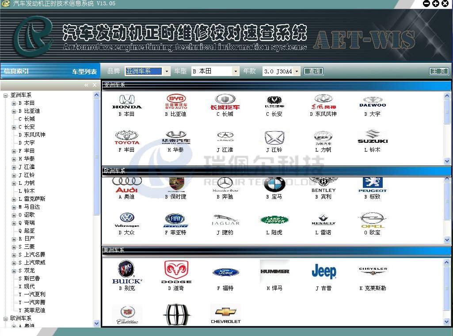Open the Volkswagen brand icon
Image resolution: width=453 pixels, height=336 pixels.
(x=127, y=219)
